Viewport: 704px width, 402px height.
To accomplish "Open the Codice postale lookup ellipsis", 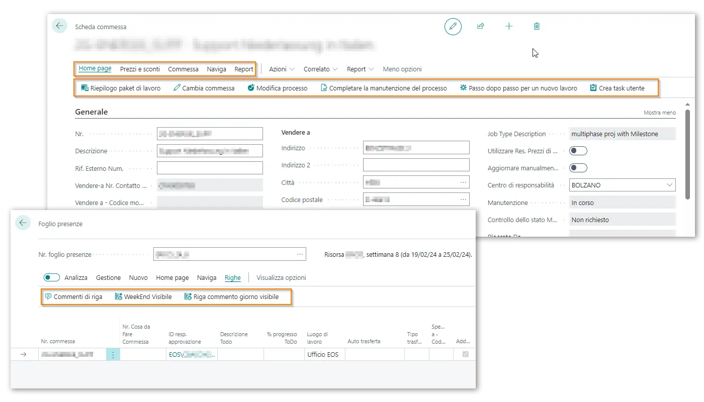I will click(463, 199).
